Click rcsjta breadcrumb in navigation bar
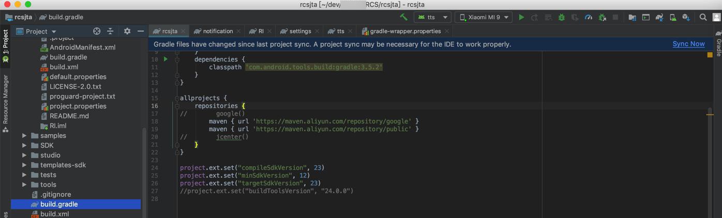 click(19, 17)
